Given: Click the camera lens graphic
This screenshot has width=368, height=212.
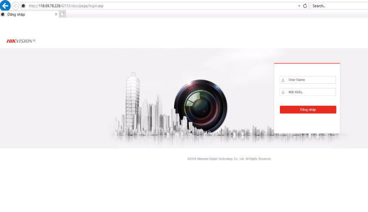Looking at the screenshot, I should click(200, 106).
